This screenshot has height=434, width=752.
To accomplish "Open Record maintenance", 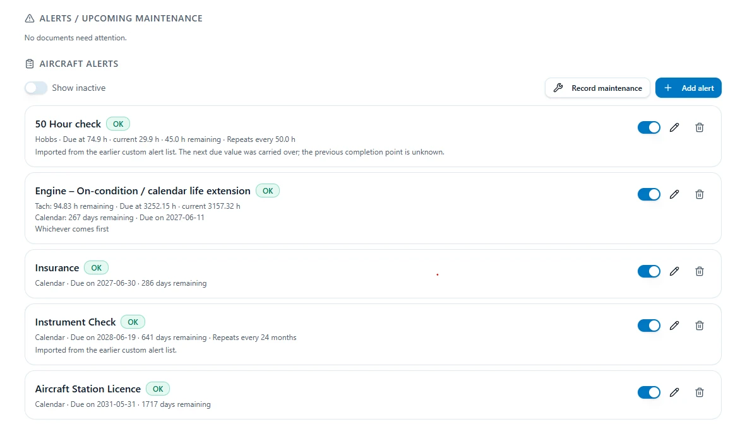I will tap(597, 88).
